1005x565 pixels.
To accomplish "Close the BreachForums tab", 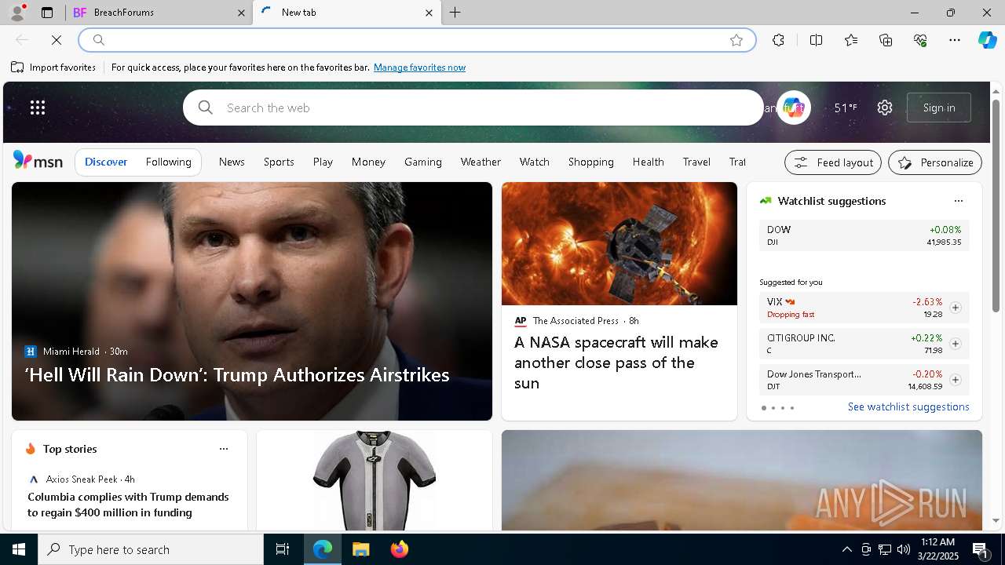I will (241, 13).
